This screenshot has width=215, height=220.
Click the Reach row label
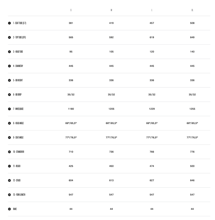coord(17,166)
